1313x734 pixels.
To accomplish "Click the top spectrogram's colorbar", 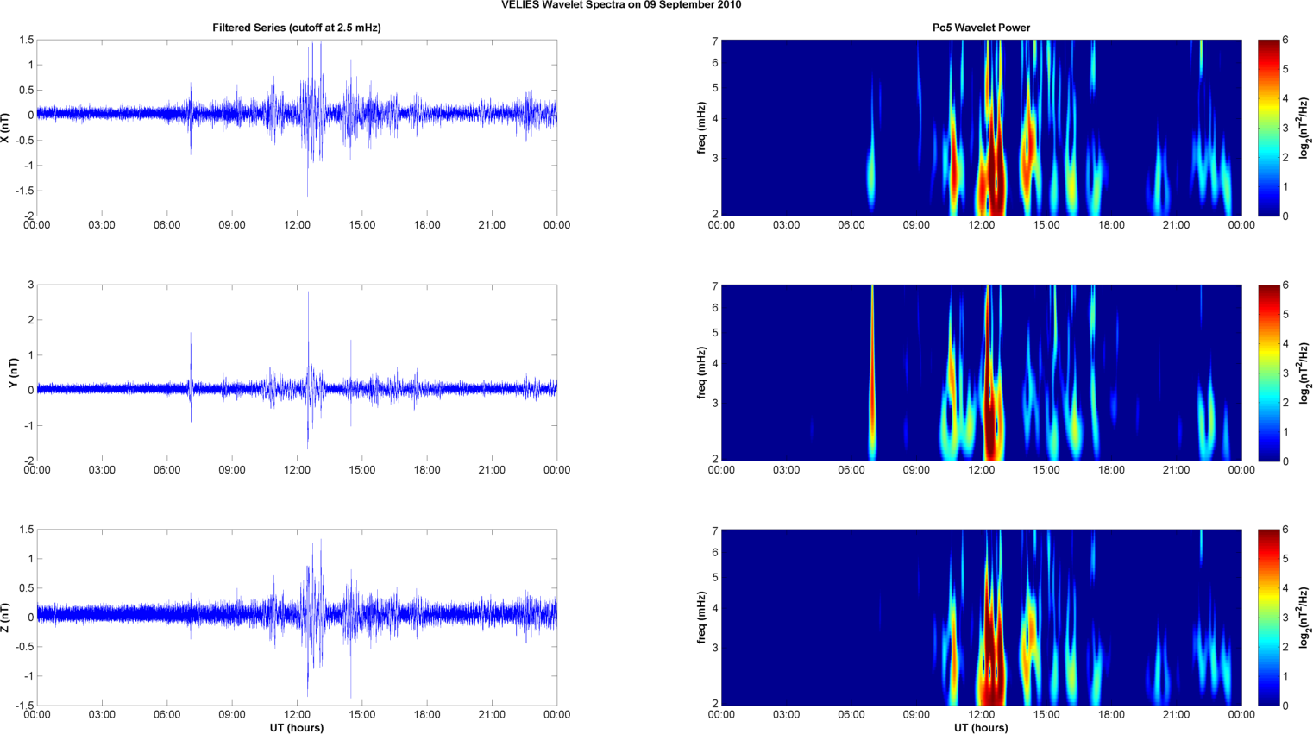I will coord(1268,128).
